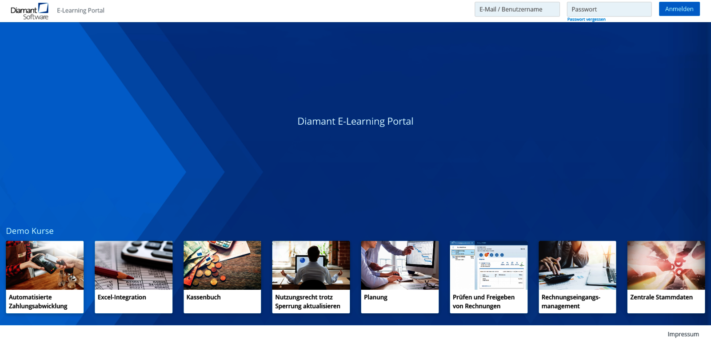Select Prüfen und Freigeben von Rechnungen thumbnail
This screenshot has height=343, width=711.
488,265
